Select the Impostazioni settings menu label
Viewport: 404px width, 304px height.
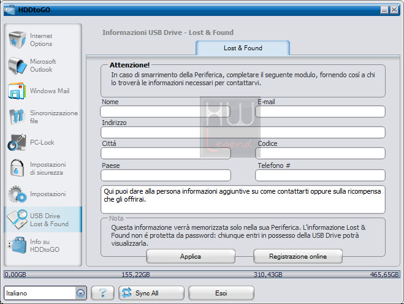[x=48, y=194]
